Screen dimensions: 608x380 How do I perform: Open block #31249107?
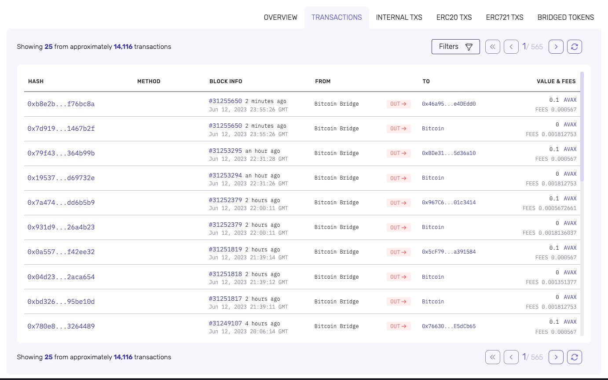point(226,323)
